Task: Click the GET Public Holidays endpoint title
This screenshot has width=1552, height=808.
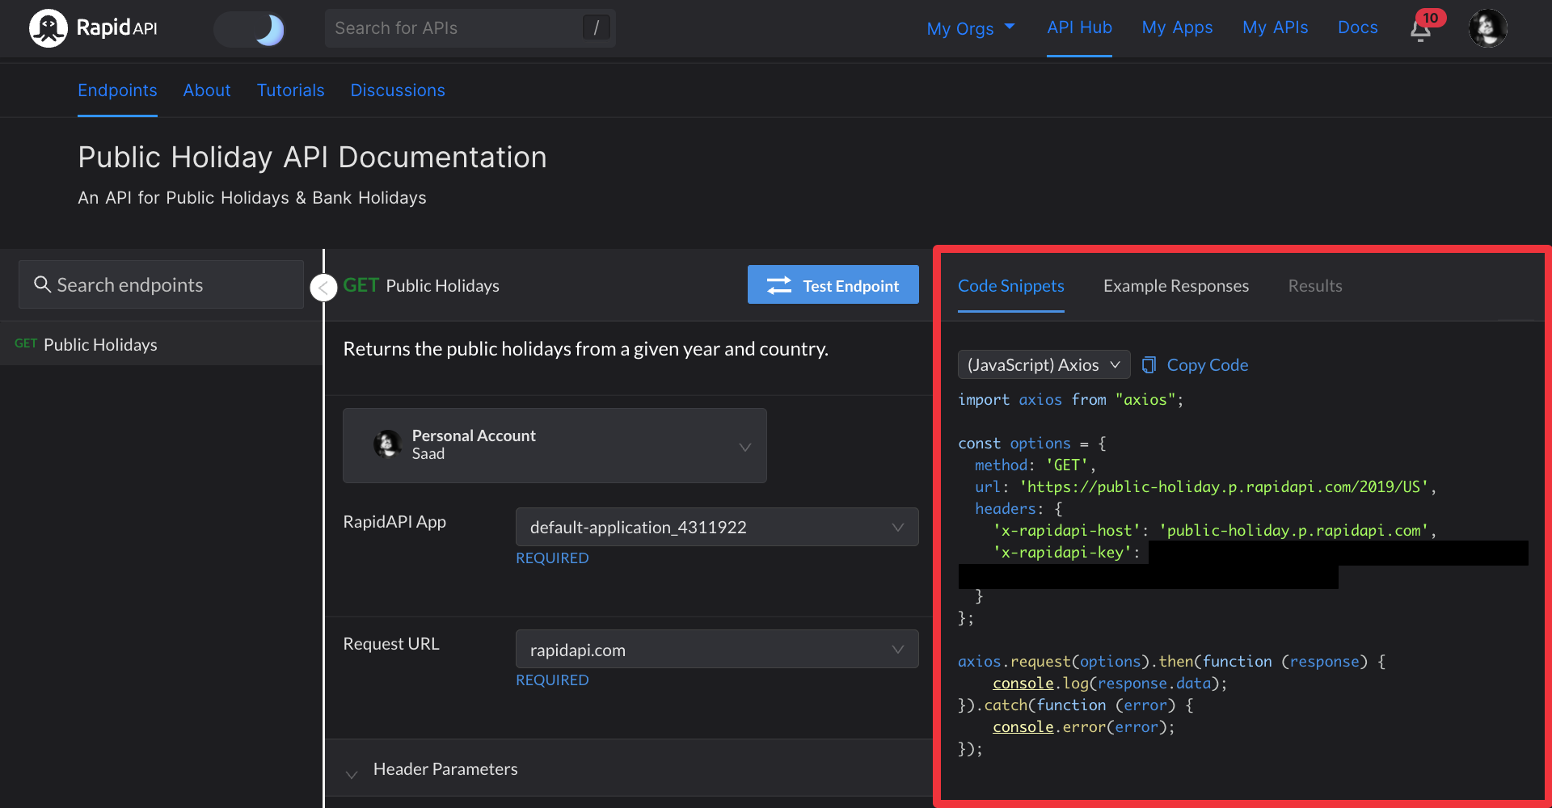Action: tap(421, 285)
